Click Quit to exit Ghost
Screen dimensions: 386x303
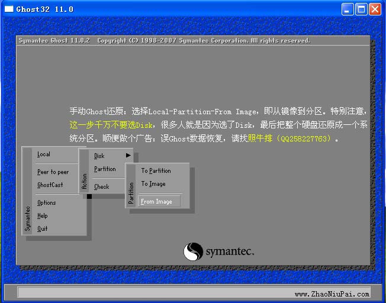tap(43, 228)
